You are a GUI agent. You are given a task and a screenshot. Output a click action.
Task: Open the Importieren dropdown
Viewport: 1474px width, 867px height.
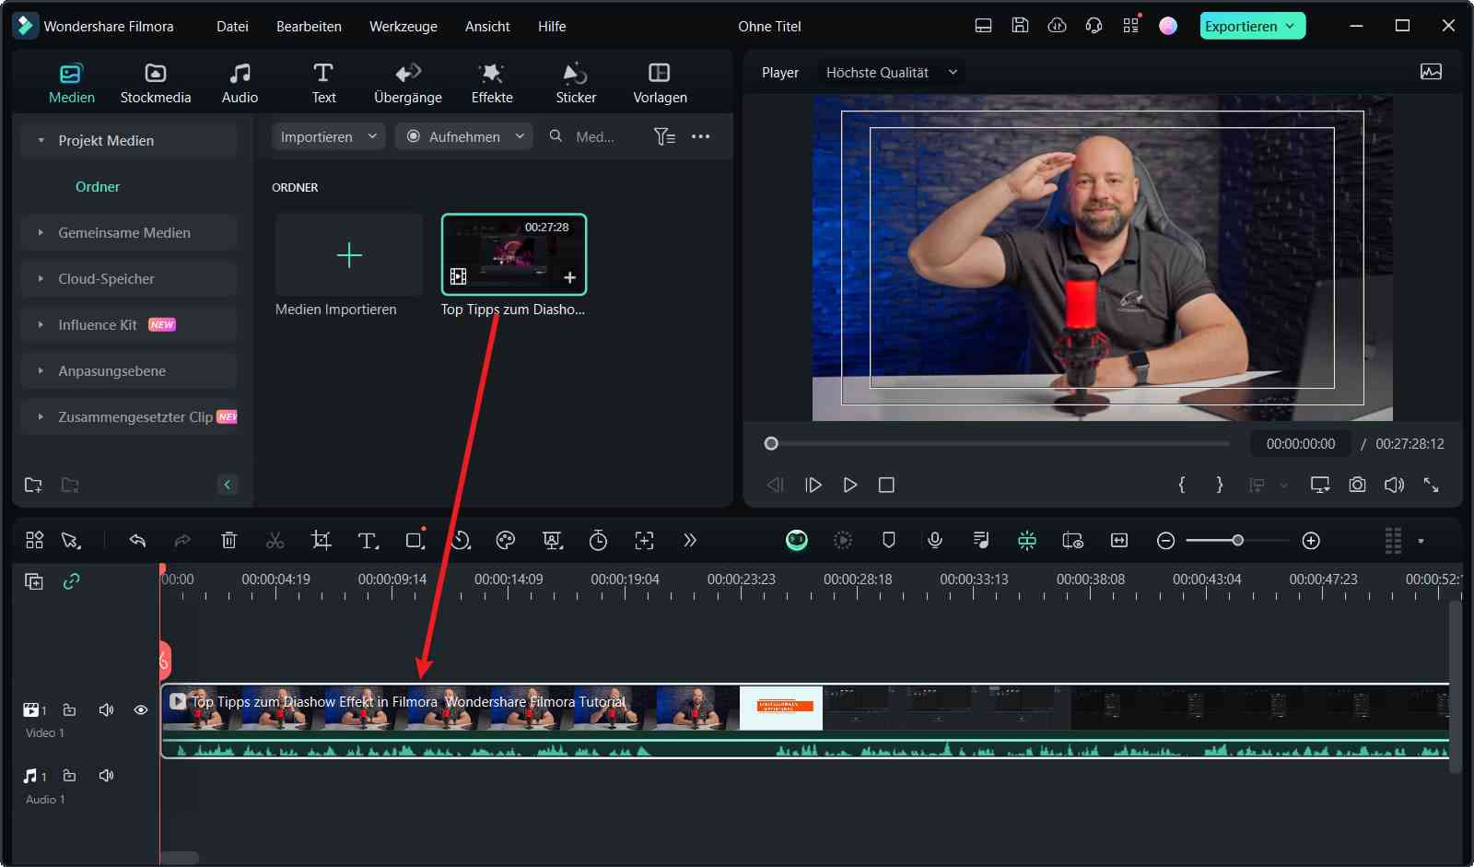pyautogui.click(x=328, y=136)
